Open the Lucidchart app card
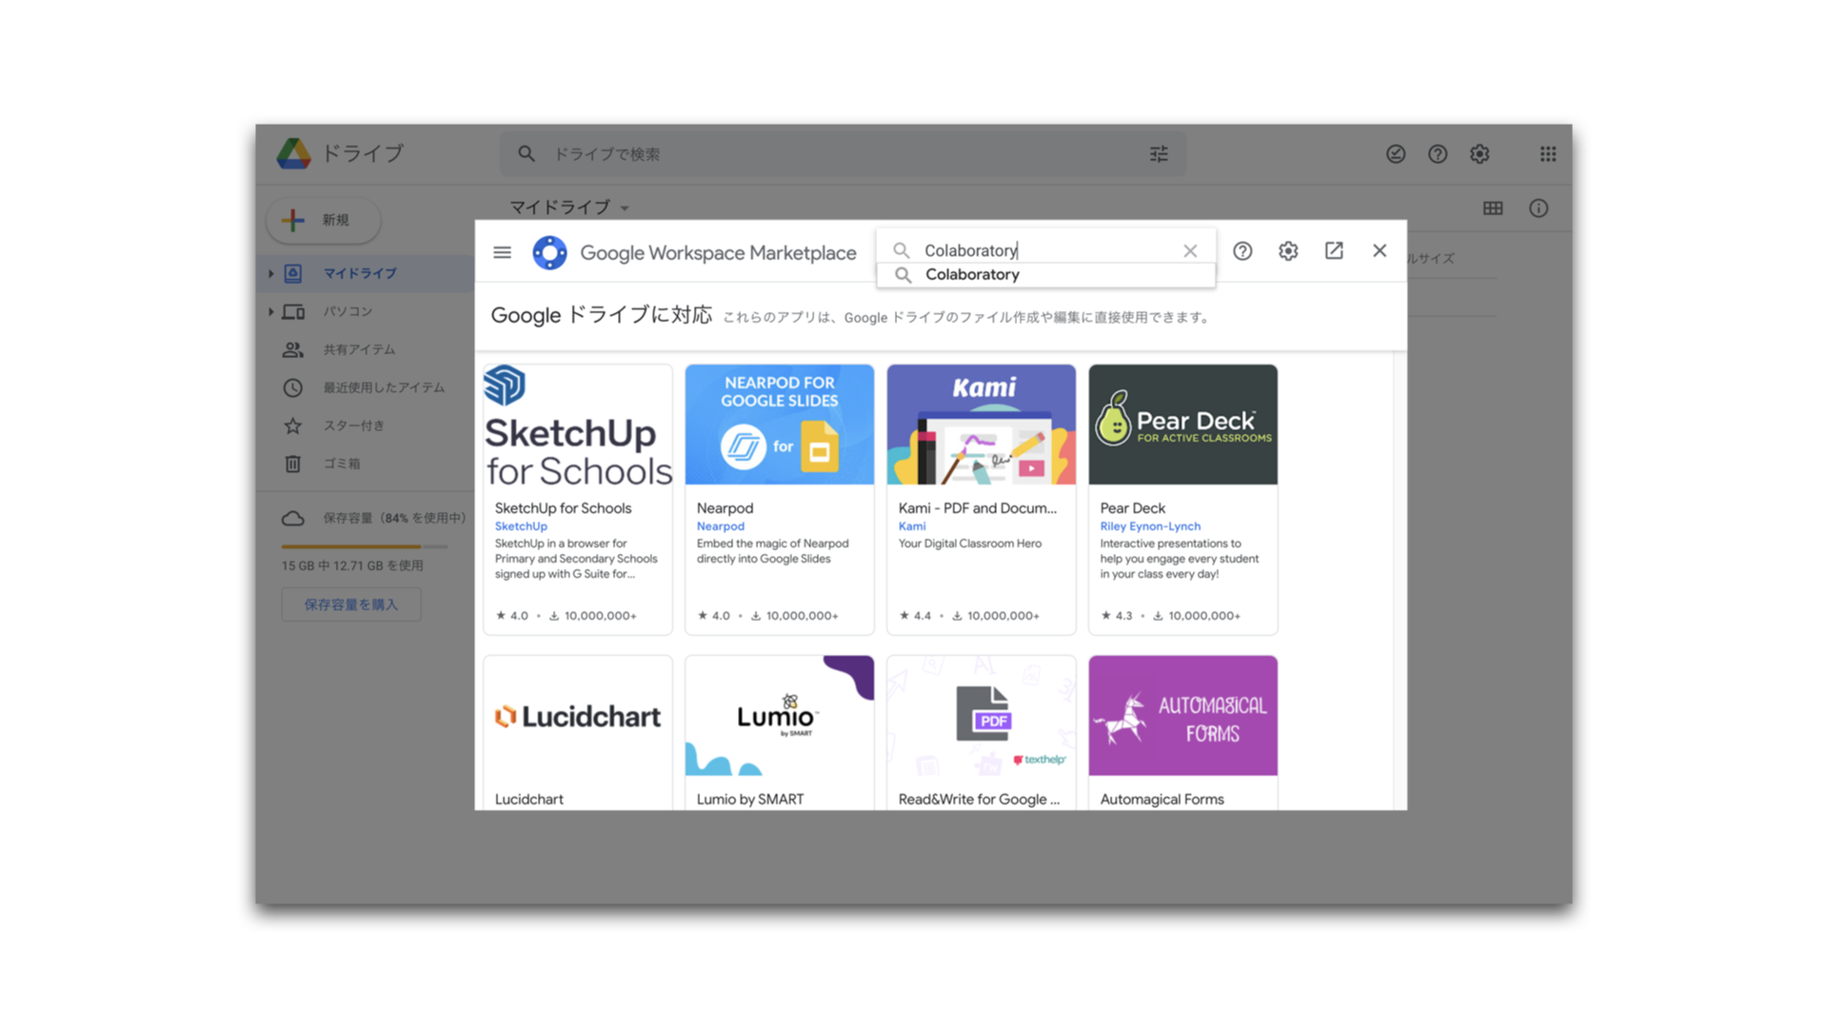The width and height of the screenshot is (1828, 1028). coord(578,733)
